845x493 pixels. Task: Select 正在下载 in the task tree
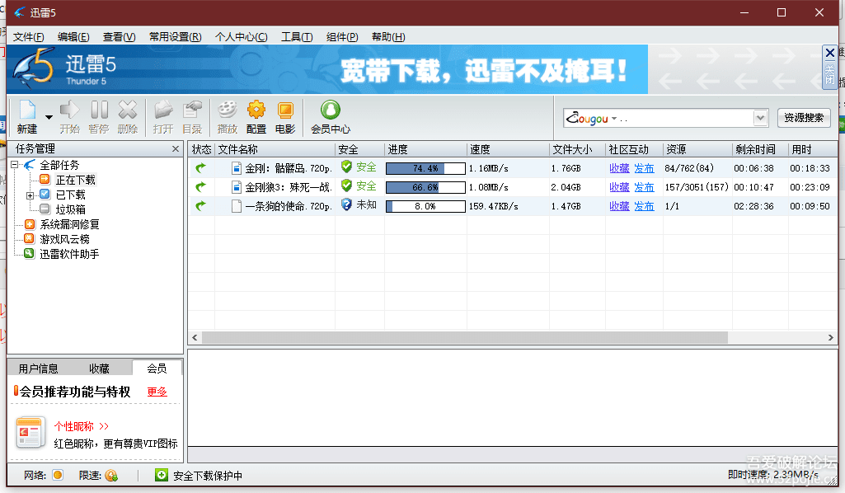76,180
